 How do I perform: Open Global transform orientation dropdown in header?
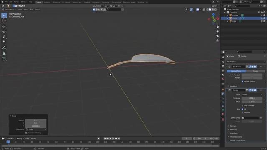(98, 6)
